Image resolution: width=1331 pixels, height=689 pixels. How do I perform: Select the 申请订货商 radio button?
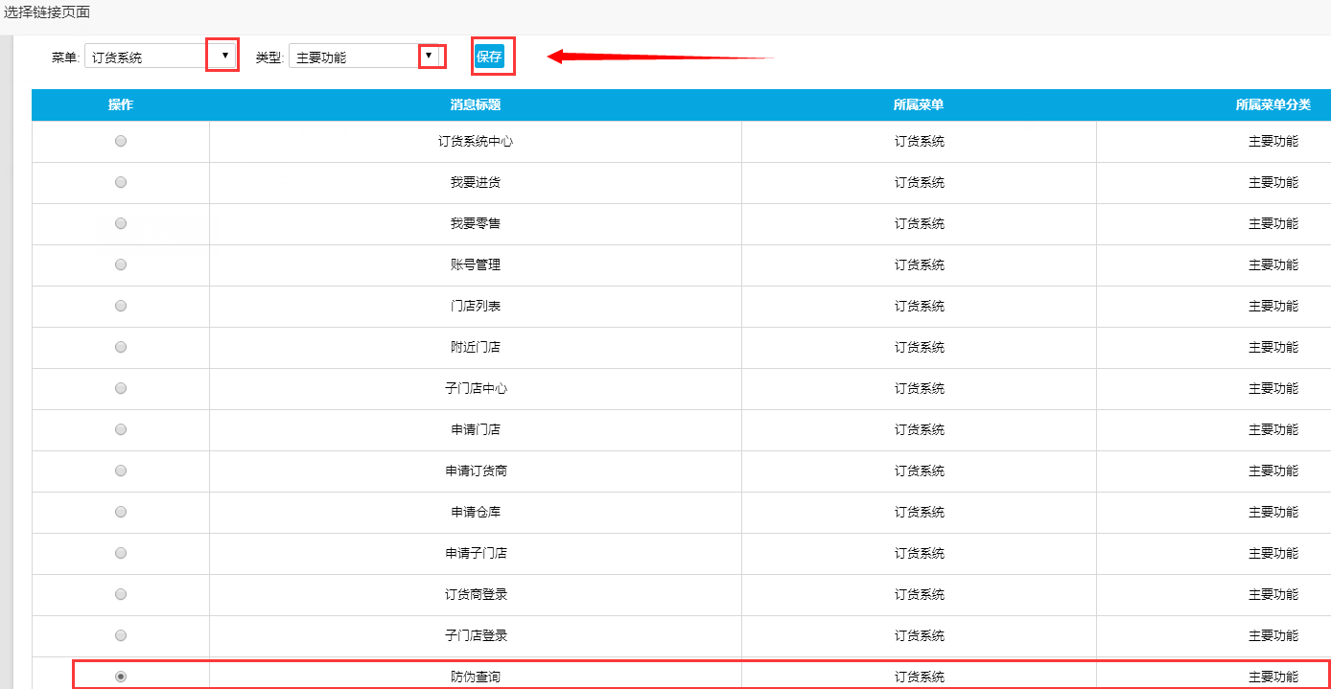pyautogui.click(x=121, y=471)
